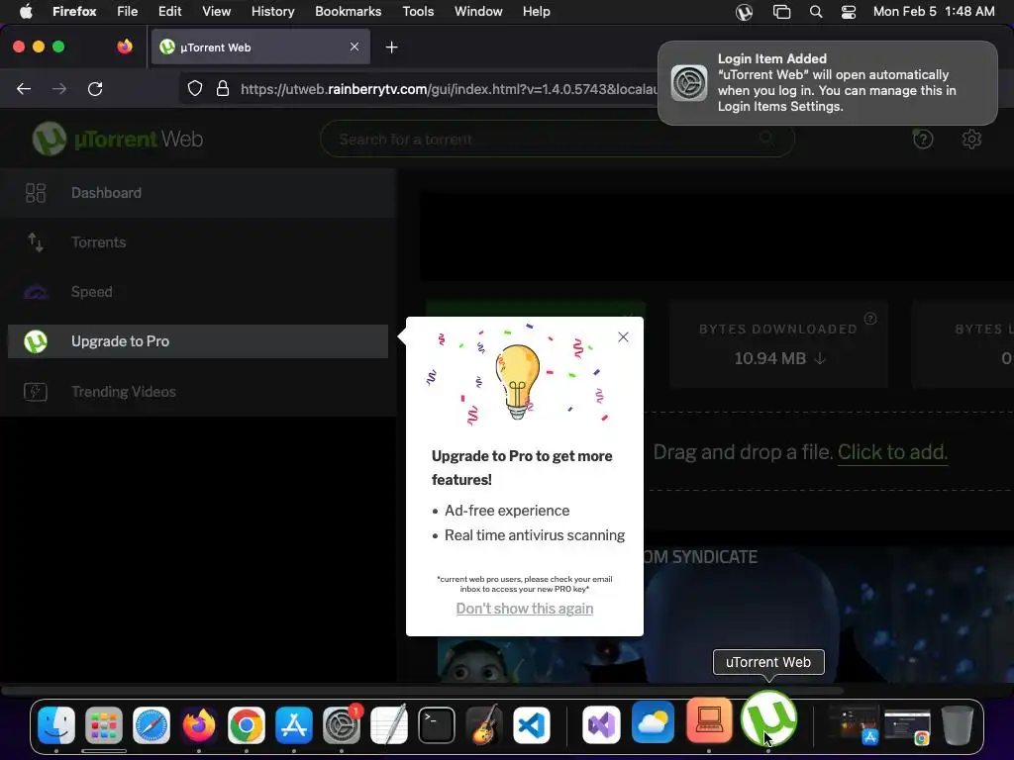Open the Tools menu
Image resolution: width=1014 pixels, height=760 pixels.
point(418,12)
